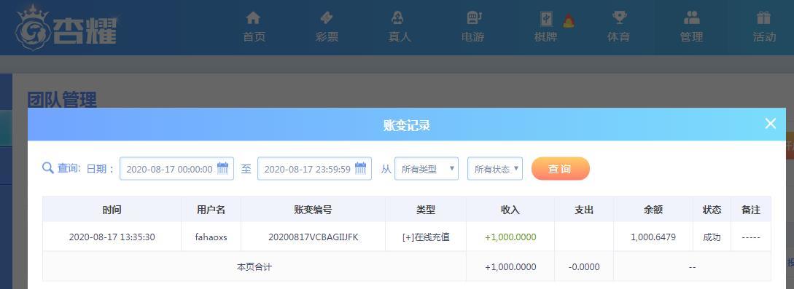This screenshot has width=794, height=289.
Task: Expand the 所有类型 dropdown
Action: [427, 169]
